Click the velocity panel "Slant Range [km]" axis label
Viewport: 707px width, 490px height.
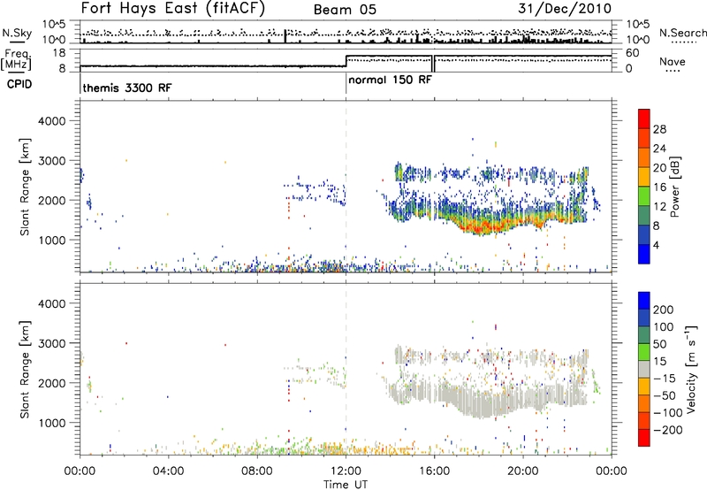click(x=25, y=369)
